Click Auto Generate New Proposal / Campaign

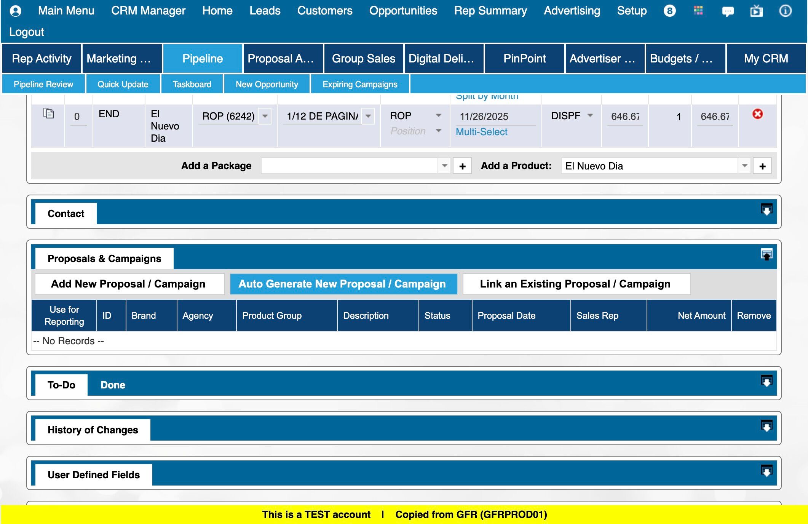342,284
